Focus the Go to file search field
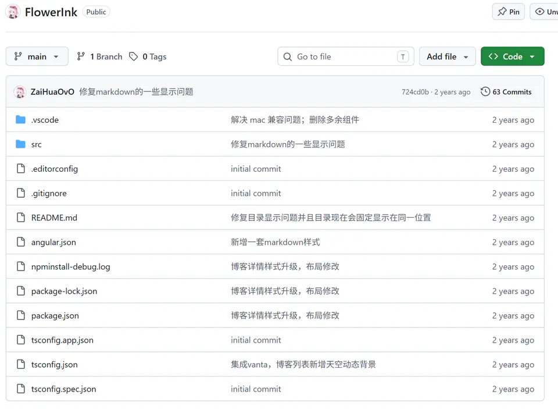 click(345, 56)
